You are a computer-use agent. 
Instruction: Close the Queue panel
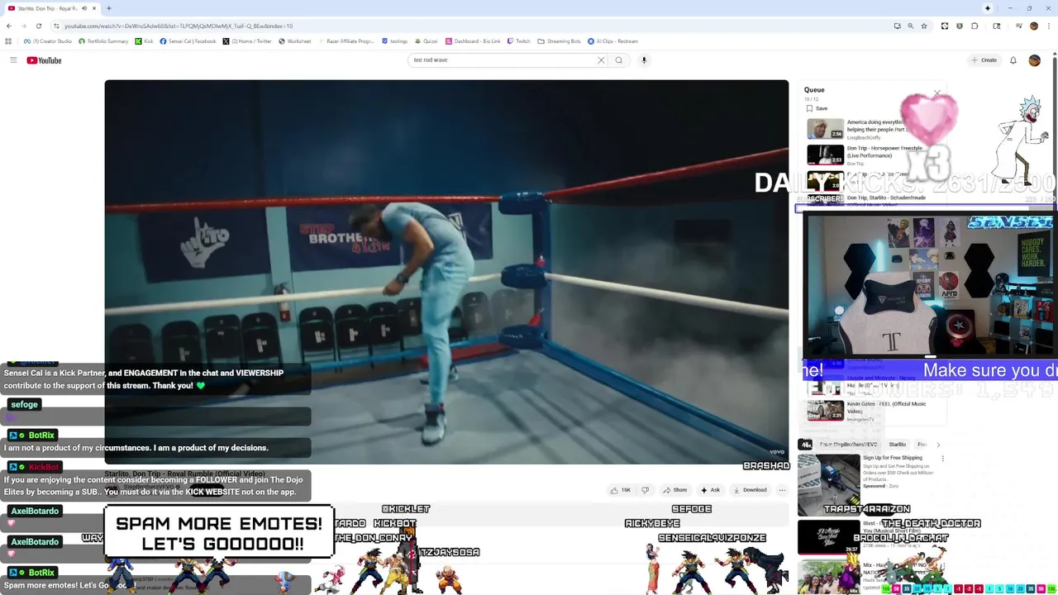coord(936,92)
